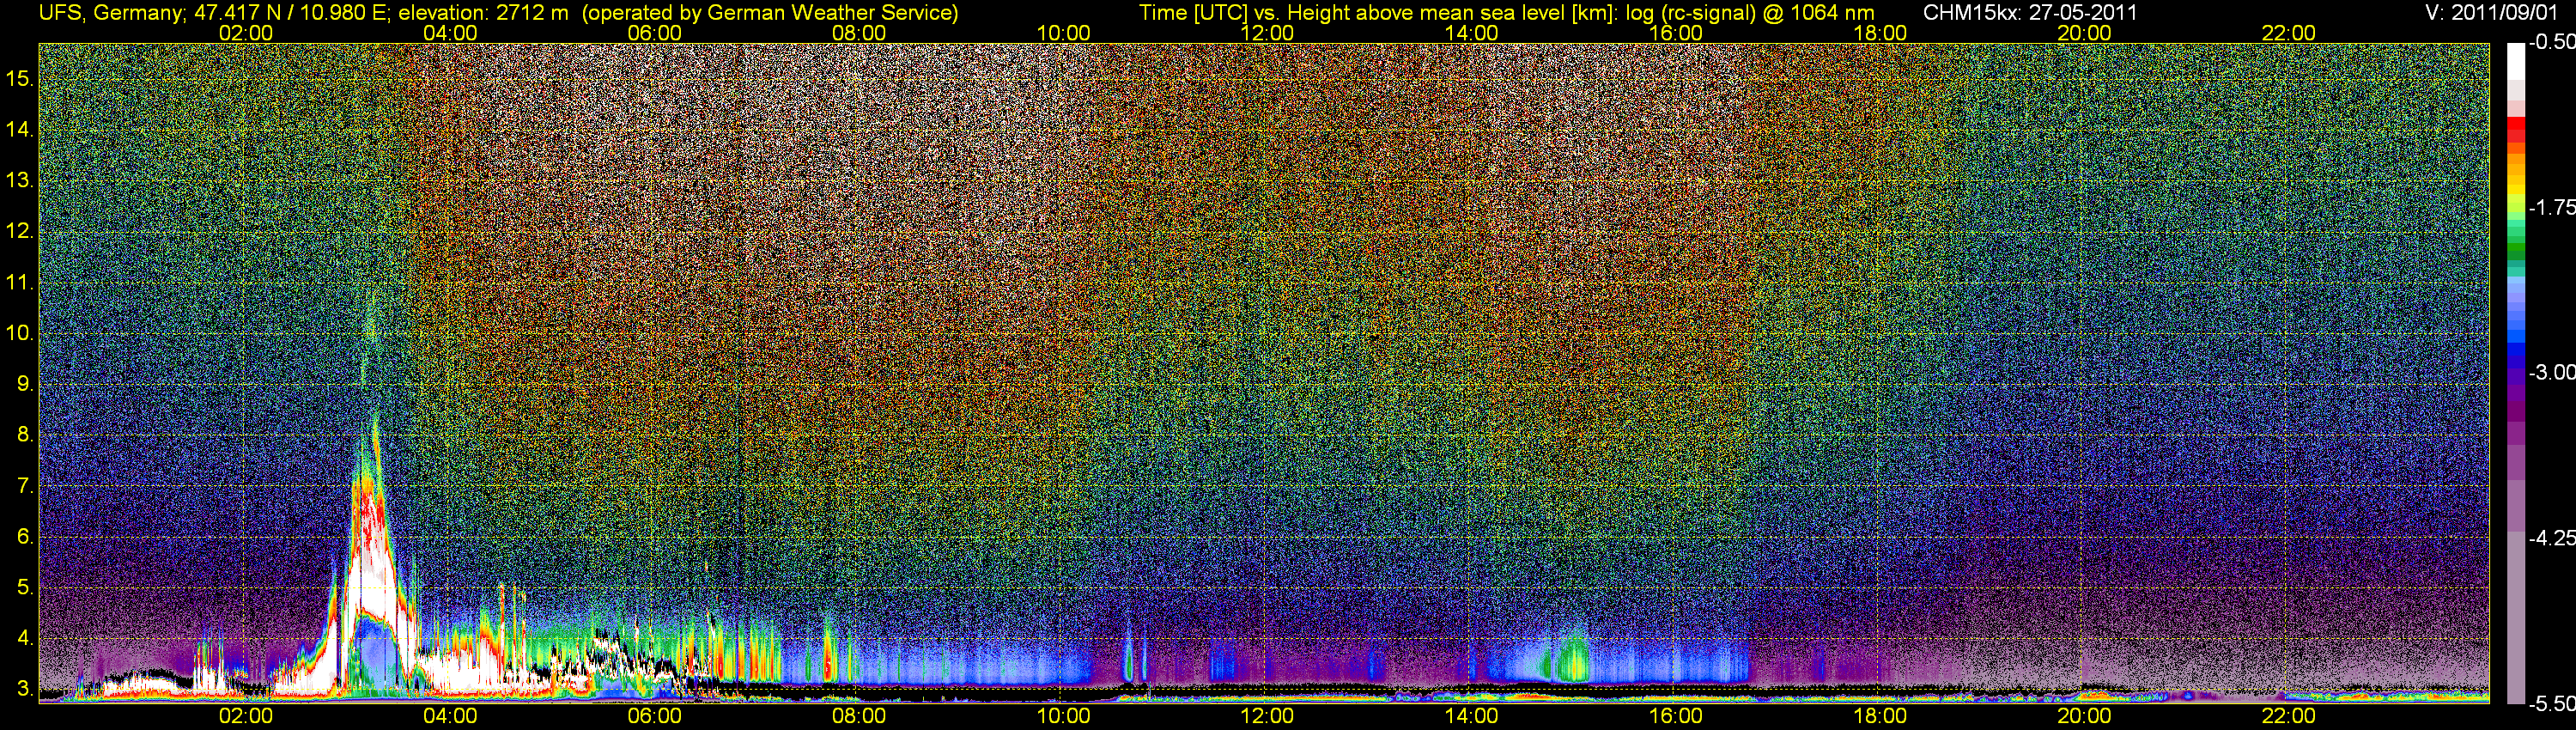This screenshot has width=2576, height=730.
Task: Click the -1.75 value on the color scale
Action: click(x=2551, y=208)
